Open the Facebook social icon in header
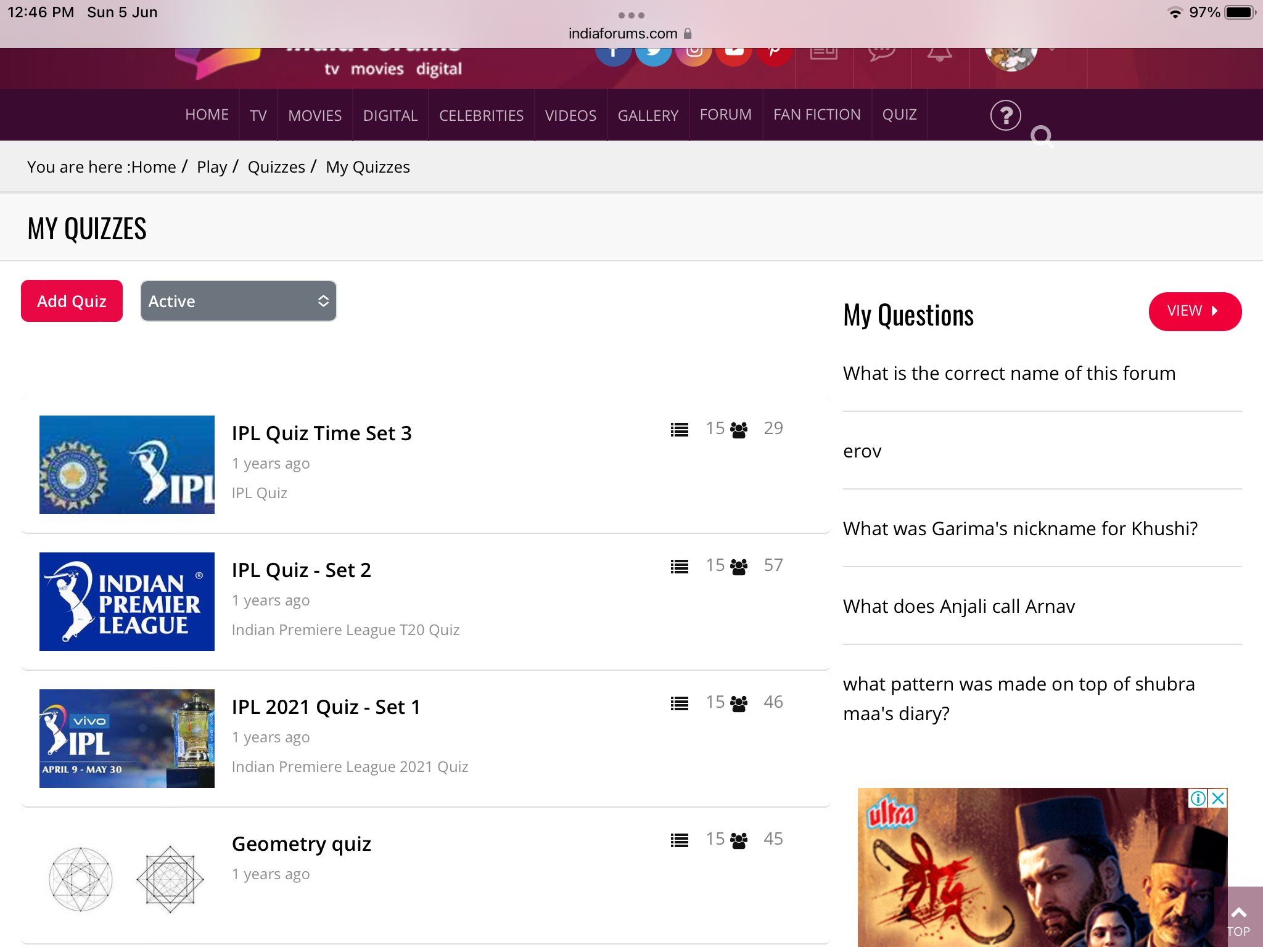Viewport: 1263px width, 947px height. pos(613,55)
